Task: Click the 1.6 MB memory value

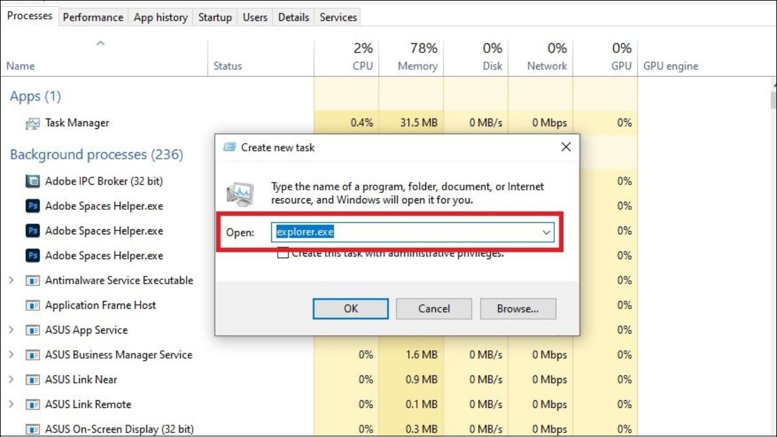Action: [421, 355]
